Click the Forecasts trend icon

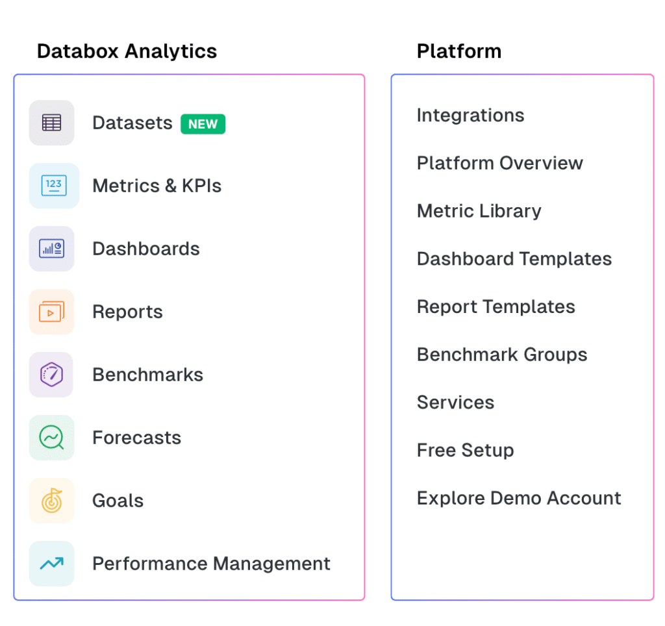(52, 438)
